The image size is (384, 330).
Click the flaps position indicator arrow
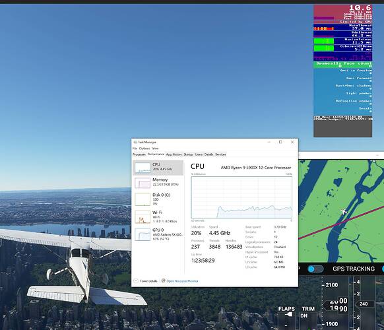[289, 314]
